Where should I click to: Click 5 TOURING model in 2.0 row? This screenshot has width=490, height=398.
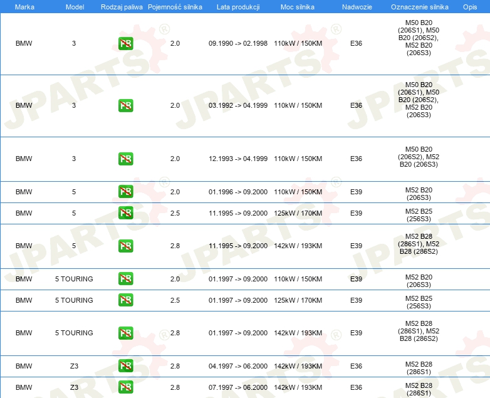(x=74, y=279)
